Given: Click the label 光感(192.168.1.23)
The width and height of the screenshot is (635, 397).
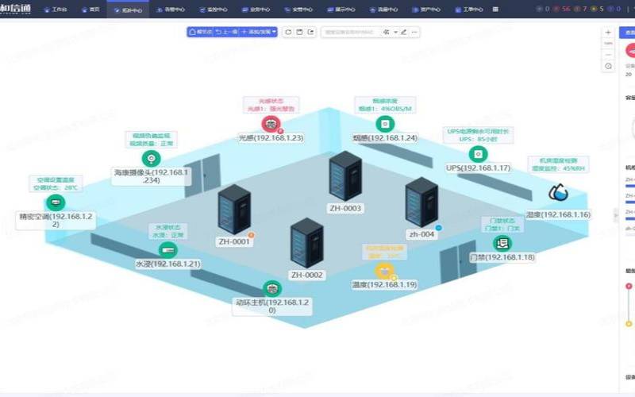Looking at the screenshot, I should click(x=271, y=137).
